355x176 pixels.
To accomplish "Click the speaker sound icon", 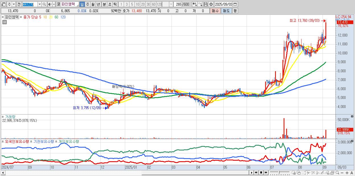I will coord(50,5).
